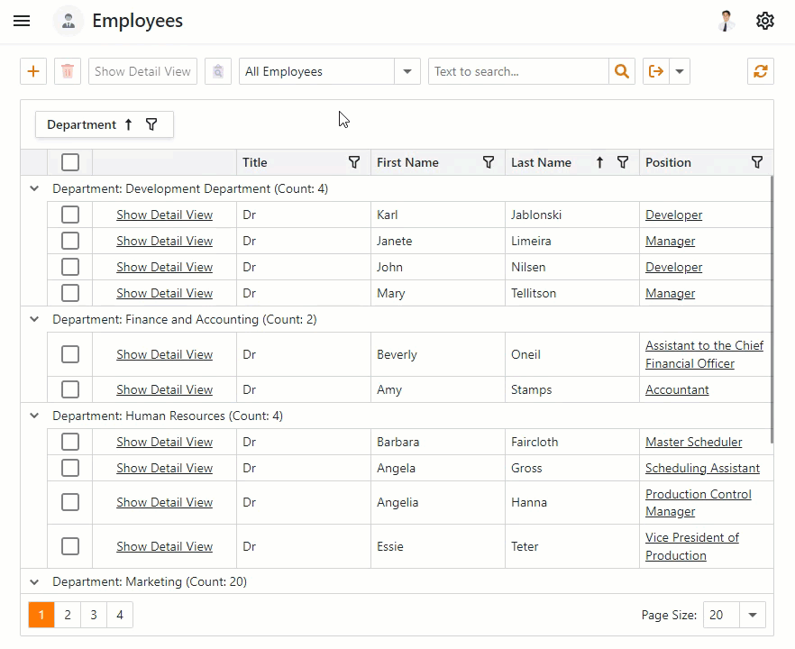Open the Export options dropdown arrow

[x=680, y=71]
